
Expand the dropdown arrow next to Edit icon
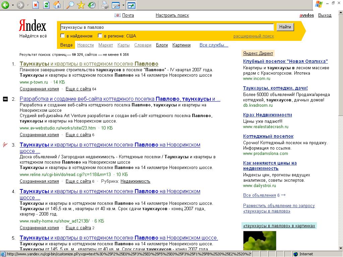[123, 5]
